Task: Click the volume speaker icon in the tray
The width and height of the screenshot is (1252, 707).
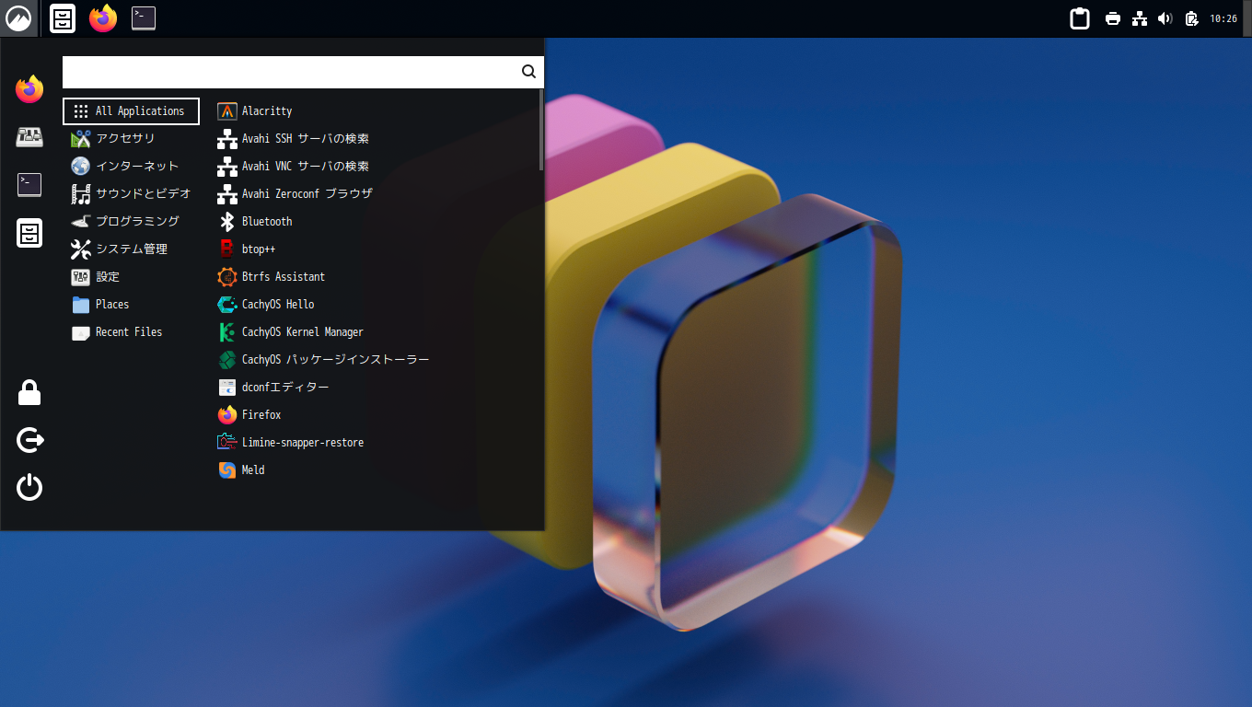Action: [x=1165, y=18]
